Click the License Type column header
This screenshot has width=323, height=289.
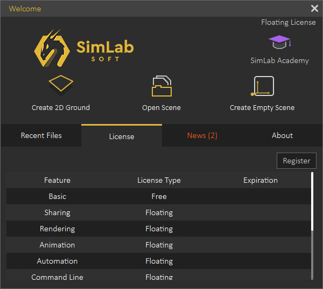click(x=159, y=180)
